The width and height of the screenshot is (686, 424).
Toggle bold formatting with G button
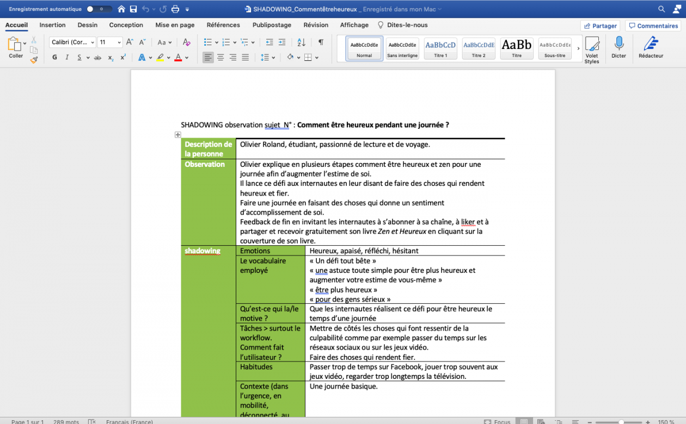click(54, 58)
